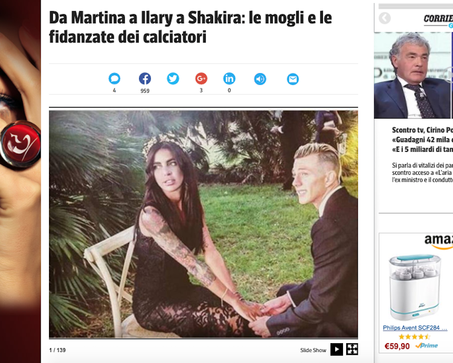Image resolution: width=453 pixels, height=363 pixels.
Task: Click the sterilizer product image
Action: coord(415,287)
